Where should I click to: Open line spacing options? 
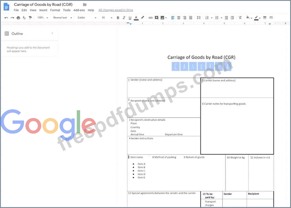[x=198, y=18]
